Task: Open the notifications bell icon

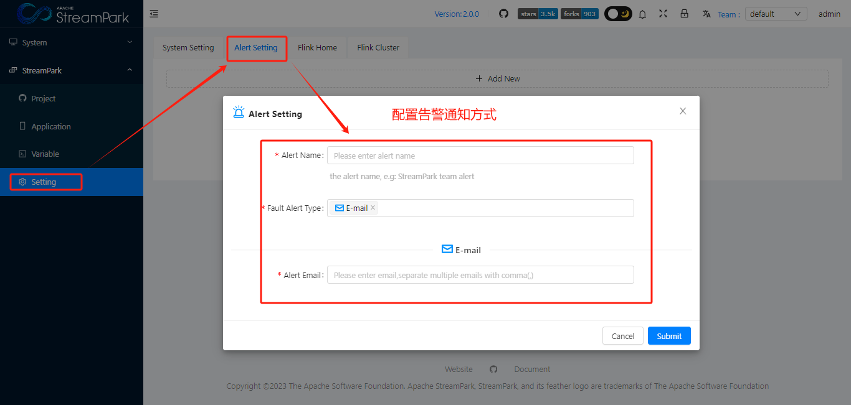Action: pyautogui.click(x=642, y=14)
